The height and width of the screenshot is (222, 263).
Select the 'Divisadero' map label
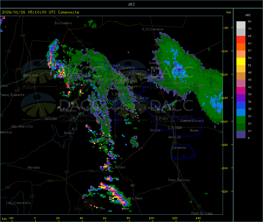[x=63, y=23]
